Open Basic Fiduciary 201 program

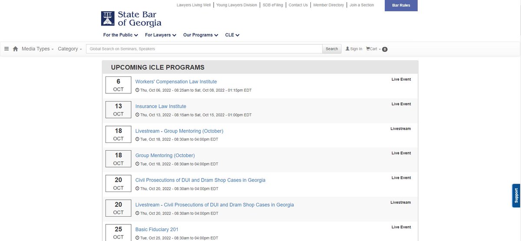pyautogui.click(x=157, y=229)
